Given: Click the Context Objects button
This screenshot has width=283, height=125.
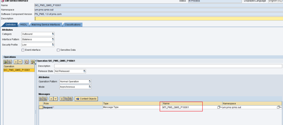Looking at the screenshot, I should pos(86,99).
